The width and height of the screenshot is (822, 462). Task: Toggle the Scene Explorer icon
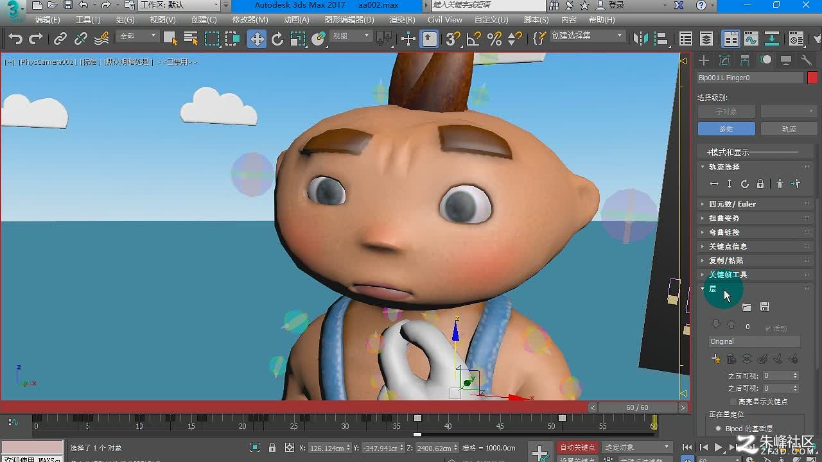(x=686, y=39)
